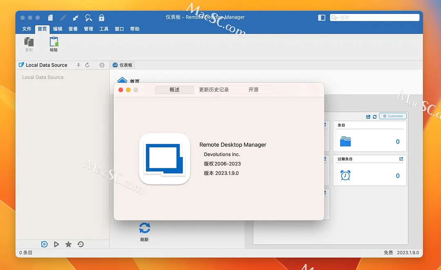Screen dimensions: 441x270
Task: Open the 帮助 menu tab
Action: coord(135,29)
